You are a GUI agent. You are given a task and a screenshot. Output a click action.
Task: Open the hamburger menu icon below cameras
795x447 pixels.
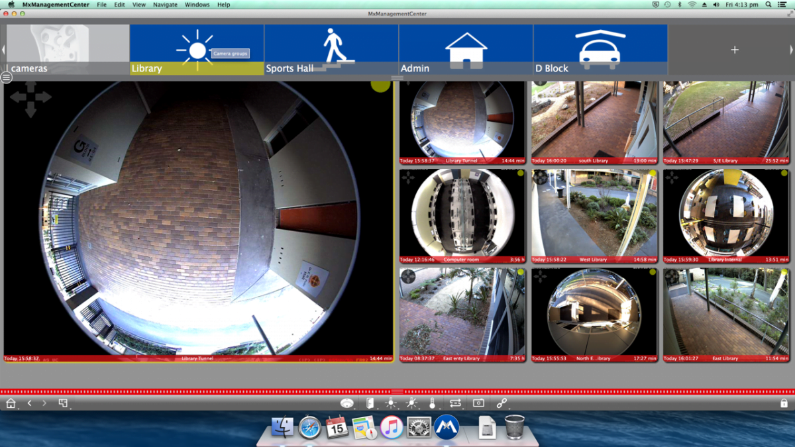pos(7,77)
